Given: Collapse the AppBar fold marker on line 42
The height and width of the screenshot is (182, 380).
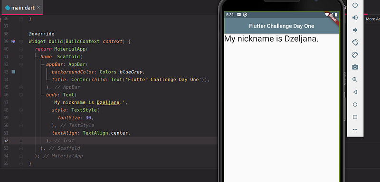Looking at the screenshot, I should 21,64.
